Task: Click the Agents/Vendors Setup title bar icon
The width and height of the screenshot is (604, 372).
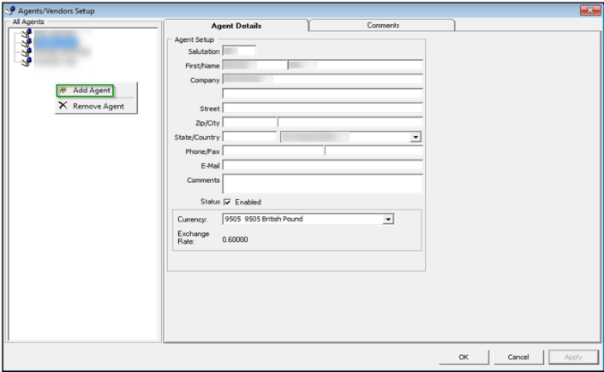Action: 10,10
